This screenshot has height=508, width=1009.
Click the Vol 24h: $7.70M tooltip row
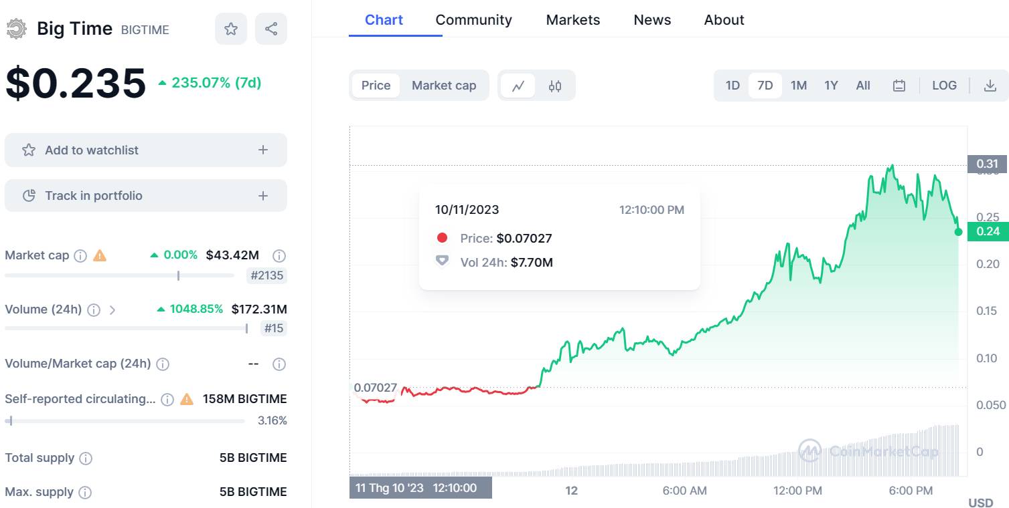click(494, 262)
